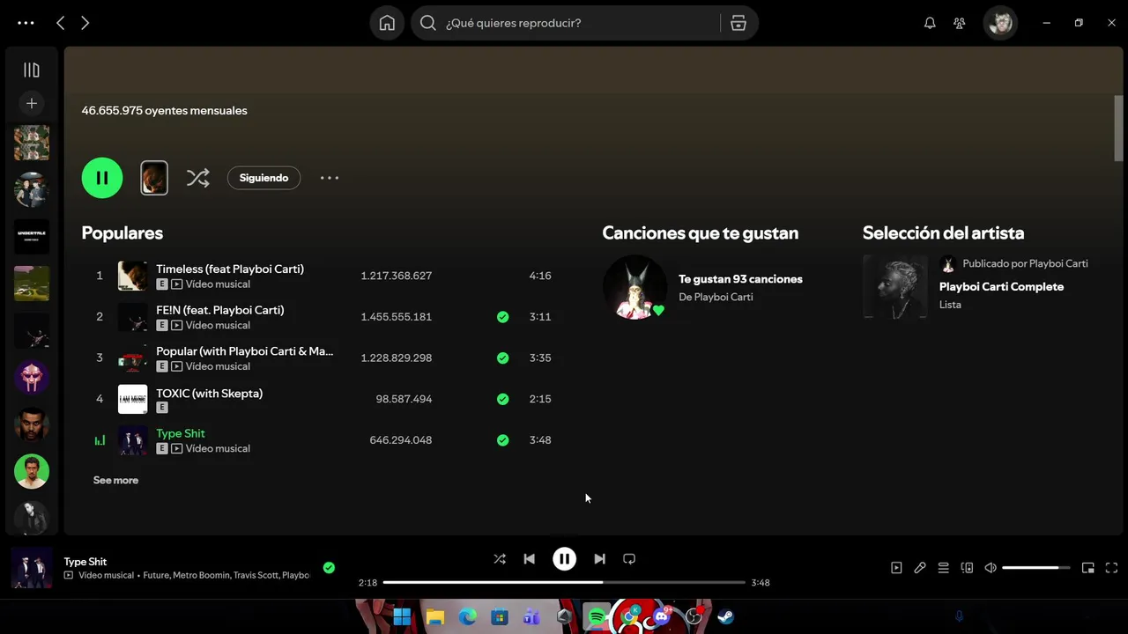
Task: Open the user profile avatar
Action: [x=1000, y=23]
